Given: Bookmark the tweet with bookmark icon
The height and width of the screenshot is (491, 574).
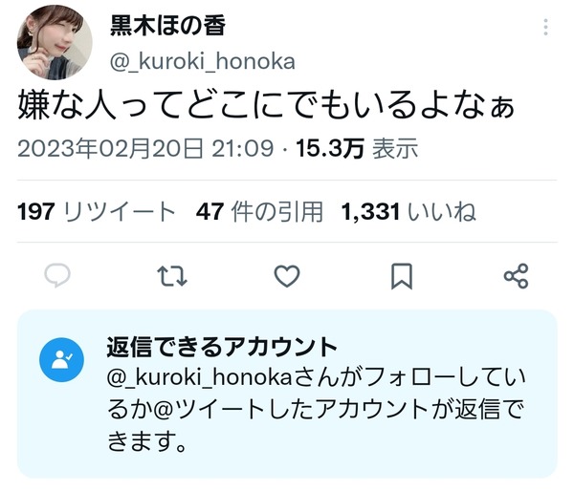Looking at the screenshot, I should tap(402, 276).
